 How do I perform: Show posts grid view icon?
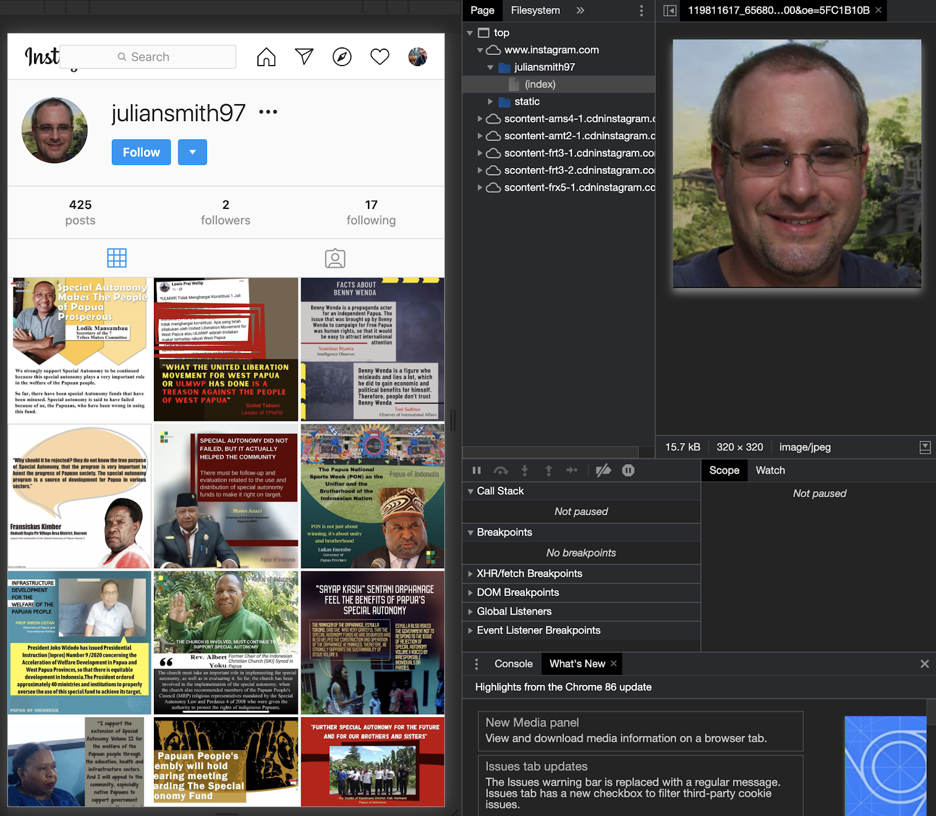(x=116, y=258)
